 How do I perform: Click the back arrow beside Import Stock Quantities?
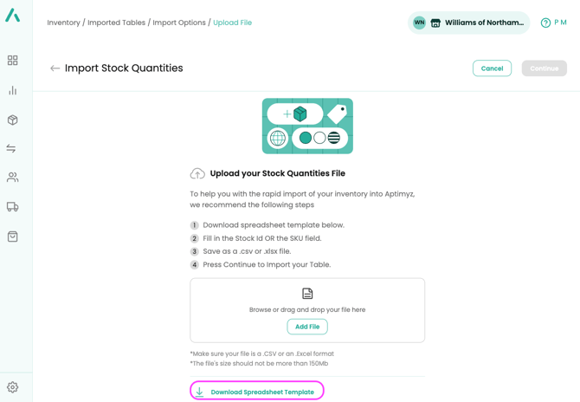pyautogui.click(x=55, y=68)
